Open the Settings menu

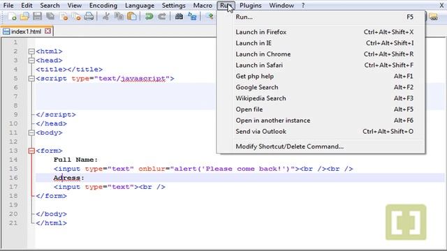(x=174, y=6)
